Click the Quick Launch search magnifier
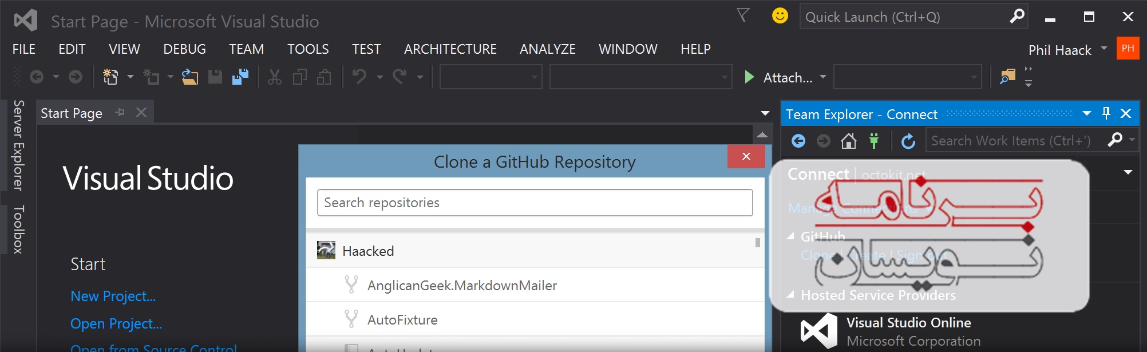This screenshot has width=1147, height=352. (1017, 16)
